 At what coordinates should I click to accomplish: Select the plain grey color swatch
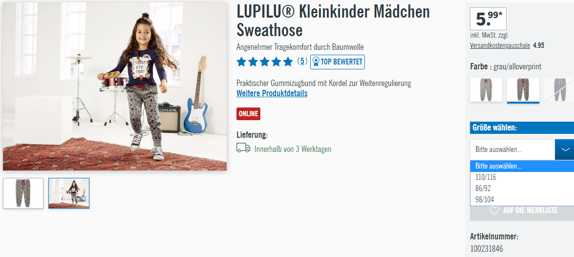(486, 90)
